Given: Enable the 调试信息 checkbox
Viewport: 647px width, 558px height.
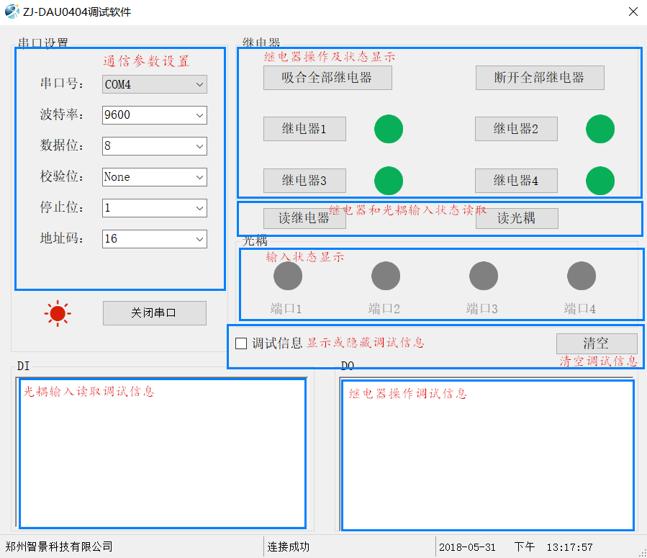Looking at the screenshot, I should [241, 343].
